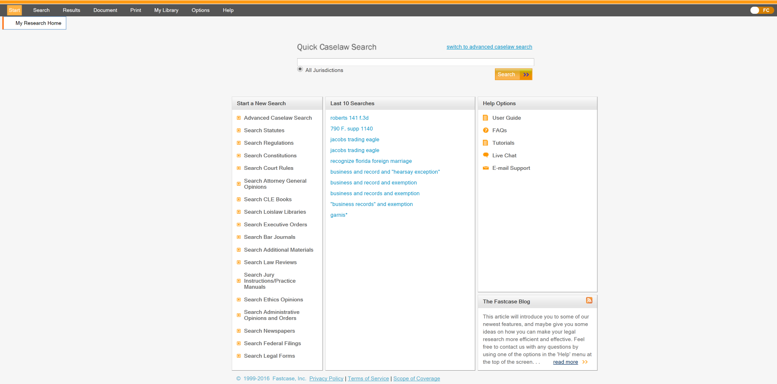This screenshot has height=384, width=777.
Task: Click the RSS feed icon in Fastcase Blog
Action: [589, 300]
